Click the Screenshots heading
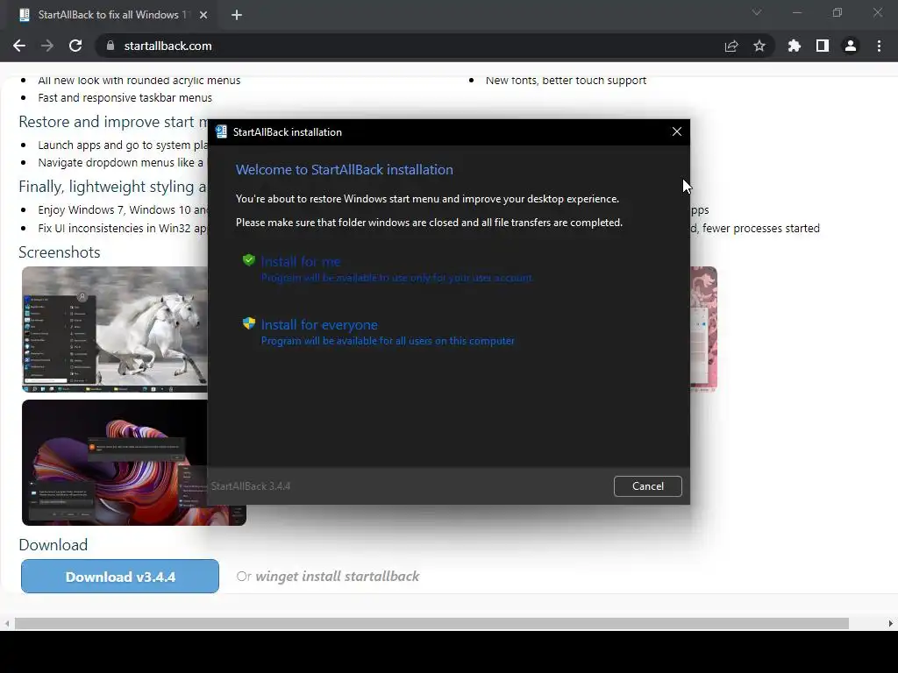The image size is (898, 673). point(59,252)
